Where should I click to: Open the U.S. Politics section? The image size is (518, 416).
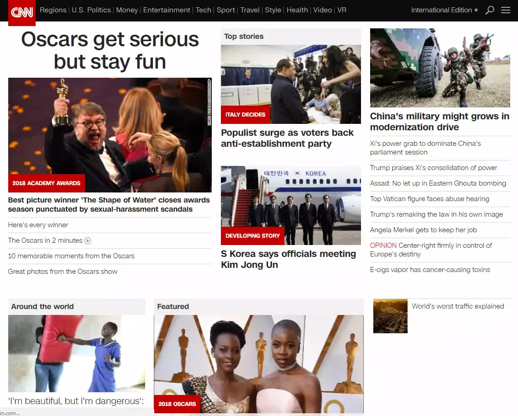pos(91,10)
